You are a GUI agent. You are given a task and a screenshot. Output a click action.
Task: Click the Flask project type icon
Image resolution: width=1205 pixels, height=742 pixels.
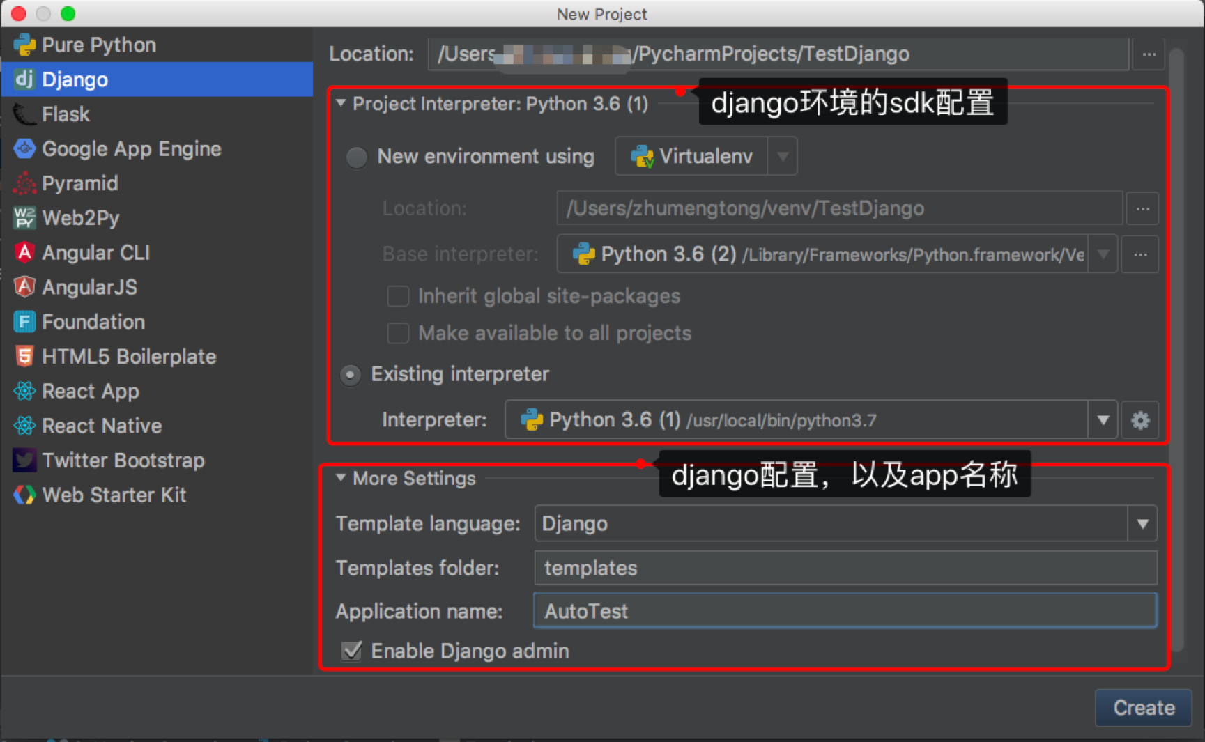[x=24, y=114]
